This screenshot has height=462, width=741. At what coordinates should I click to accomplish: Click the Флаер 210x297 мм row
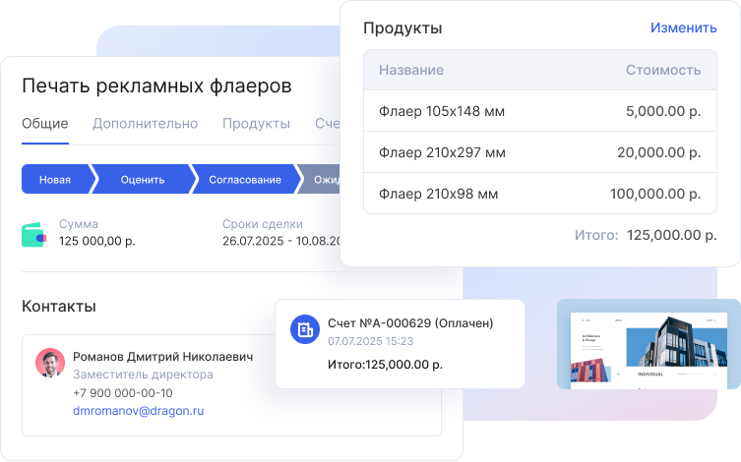pos(539,152)
